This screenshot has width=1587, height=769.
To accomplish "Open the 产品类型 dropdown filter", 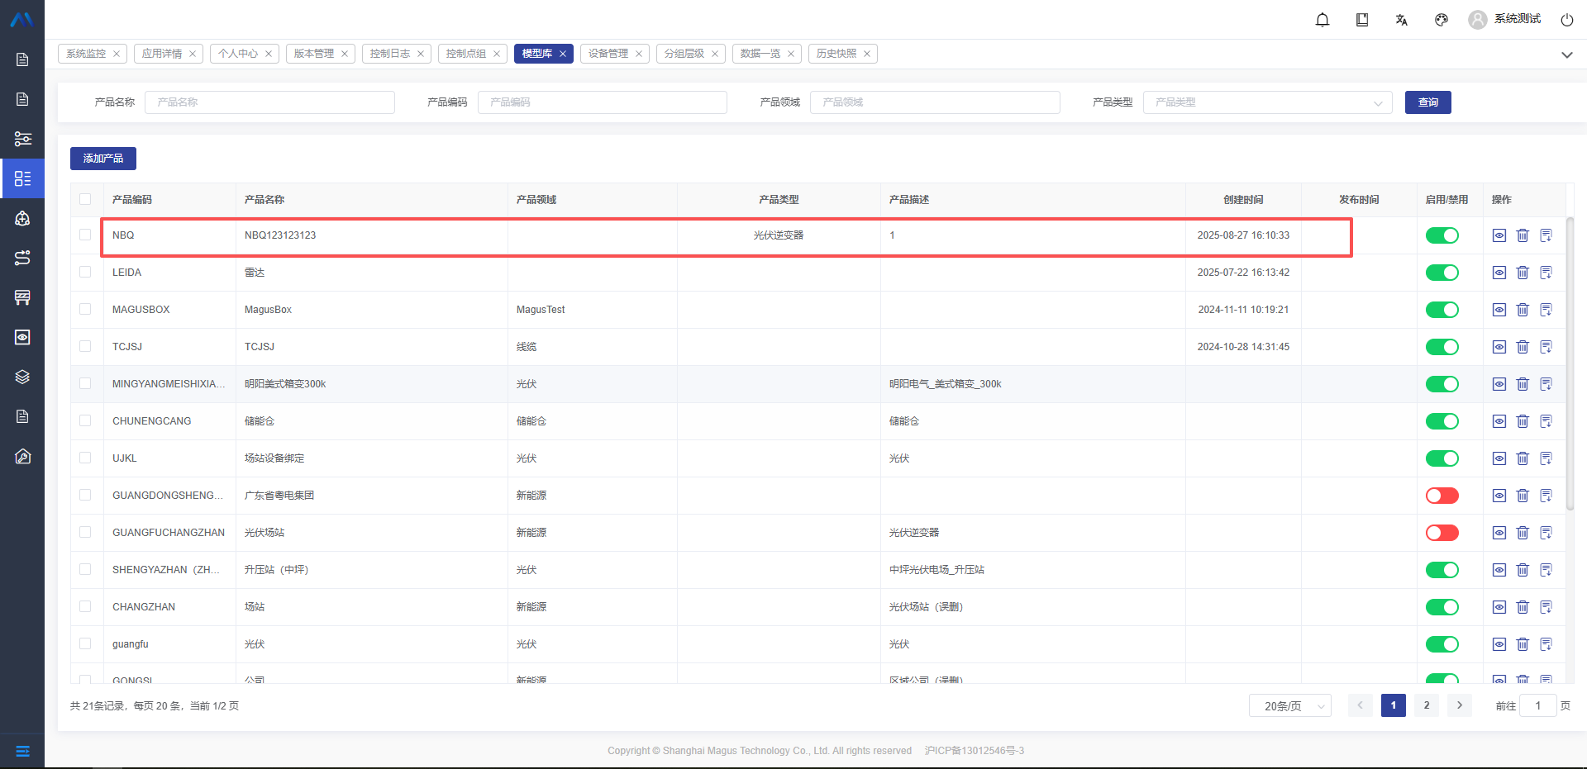I will point(1267,102).
